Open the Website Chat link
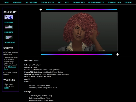Screen dimensions: 136x102 click(10, 42)
